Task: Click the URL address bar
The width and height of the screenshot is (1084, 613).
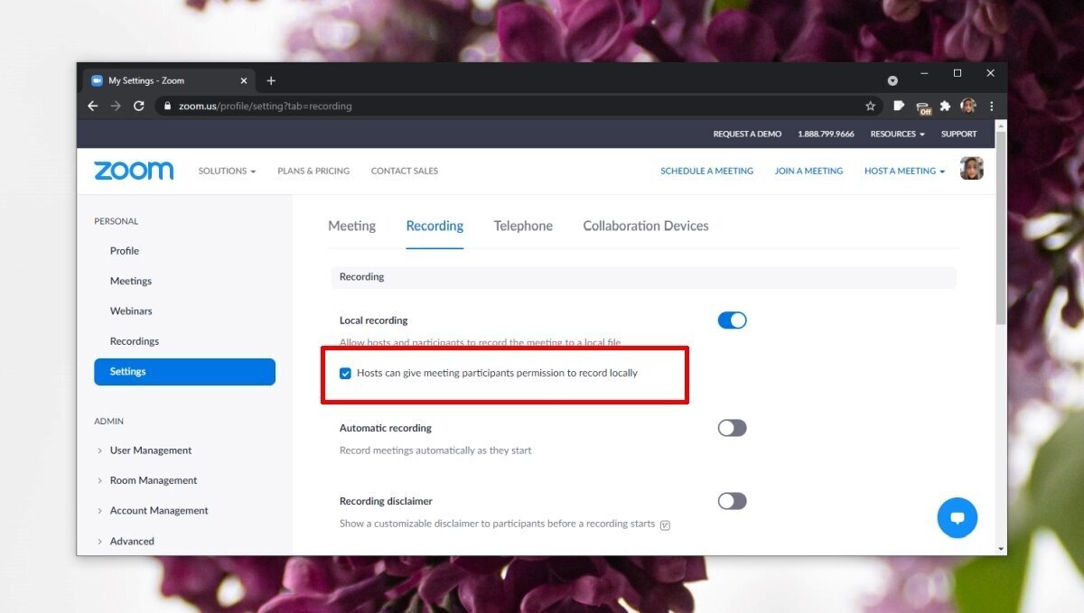Action: pos(506,106)
